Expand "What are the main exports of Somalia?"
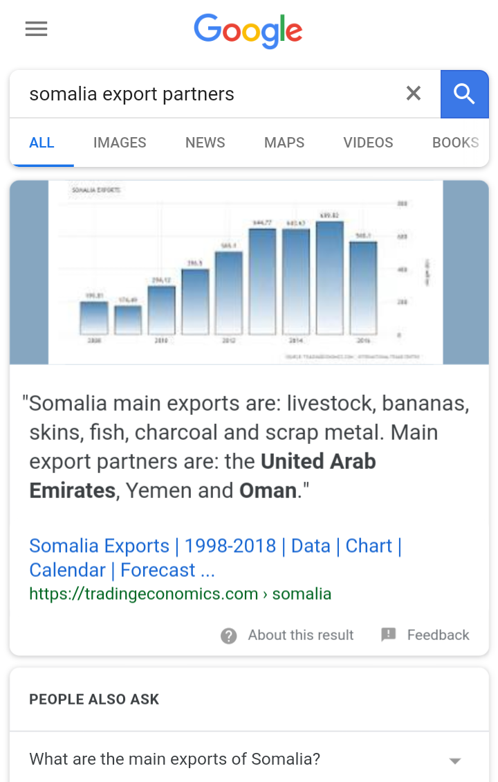Image resolution: width=498 pixels, height=782 pixels. pos(249,759)
